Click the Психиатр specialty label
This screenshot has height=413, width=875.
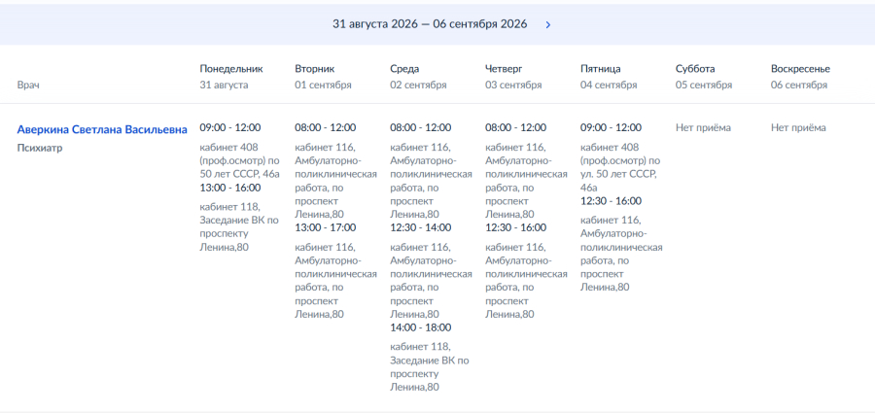pyautogui.click(x=40, y=149)
